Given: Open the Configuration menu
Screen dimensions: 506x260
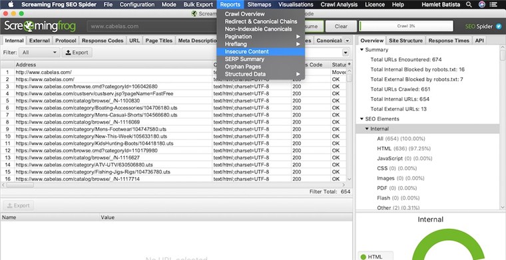Looking at the screenshot, I should point(137,5).
